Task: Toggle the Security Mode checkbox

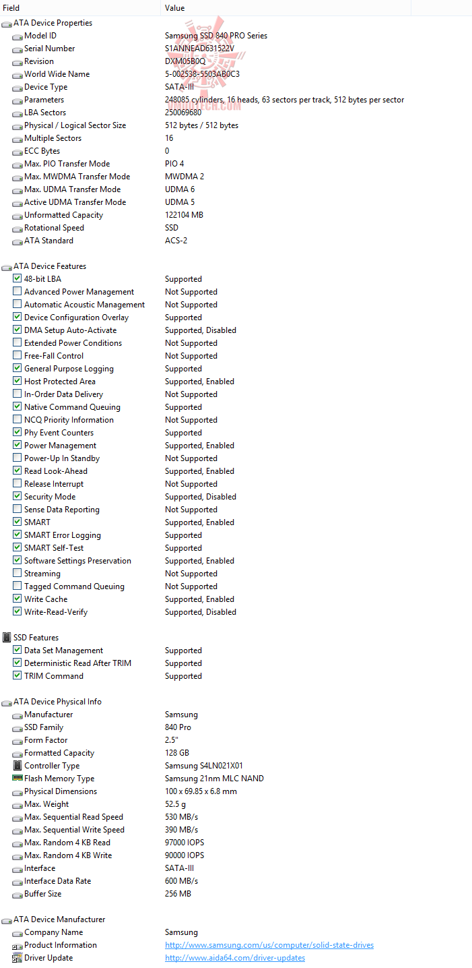Action: 18,496
